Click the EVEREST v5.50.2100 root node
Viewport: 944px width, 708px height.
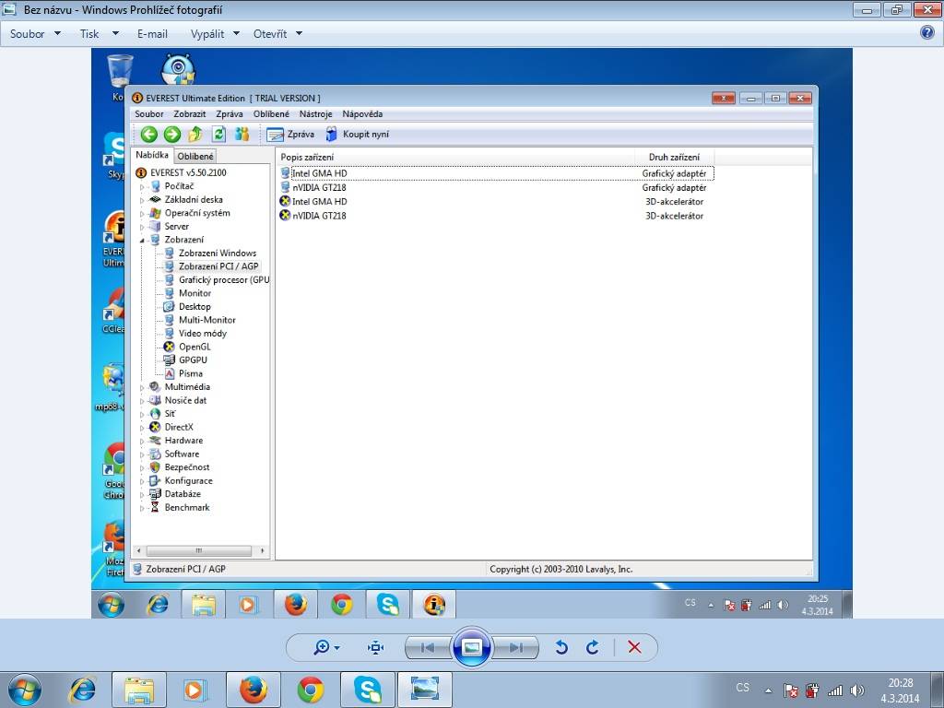pyautogui.click(x=188, y=172)
